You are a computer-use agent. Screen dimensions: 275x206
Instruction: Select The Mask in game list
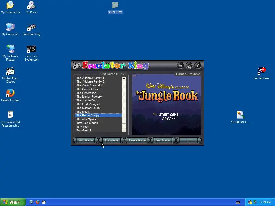99,112
